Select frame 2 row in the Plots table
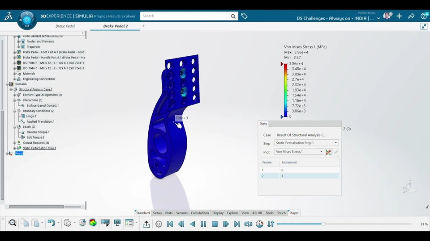Viewport: 430px width, 241px height. click(300, 176)
